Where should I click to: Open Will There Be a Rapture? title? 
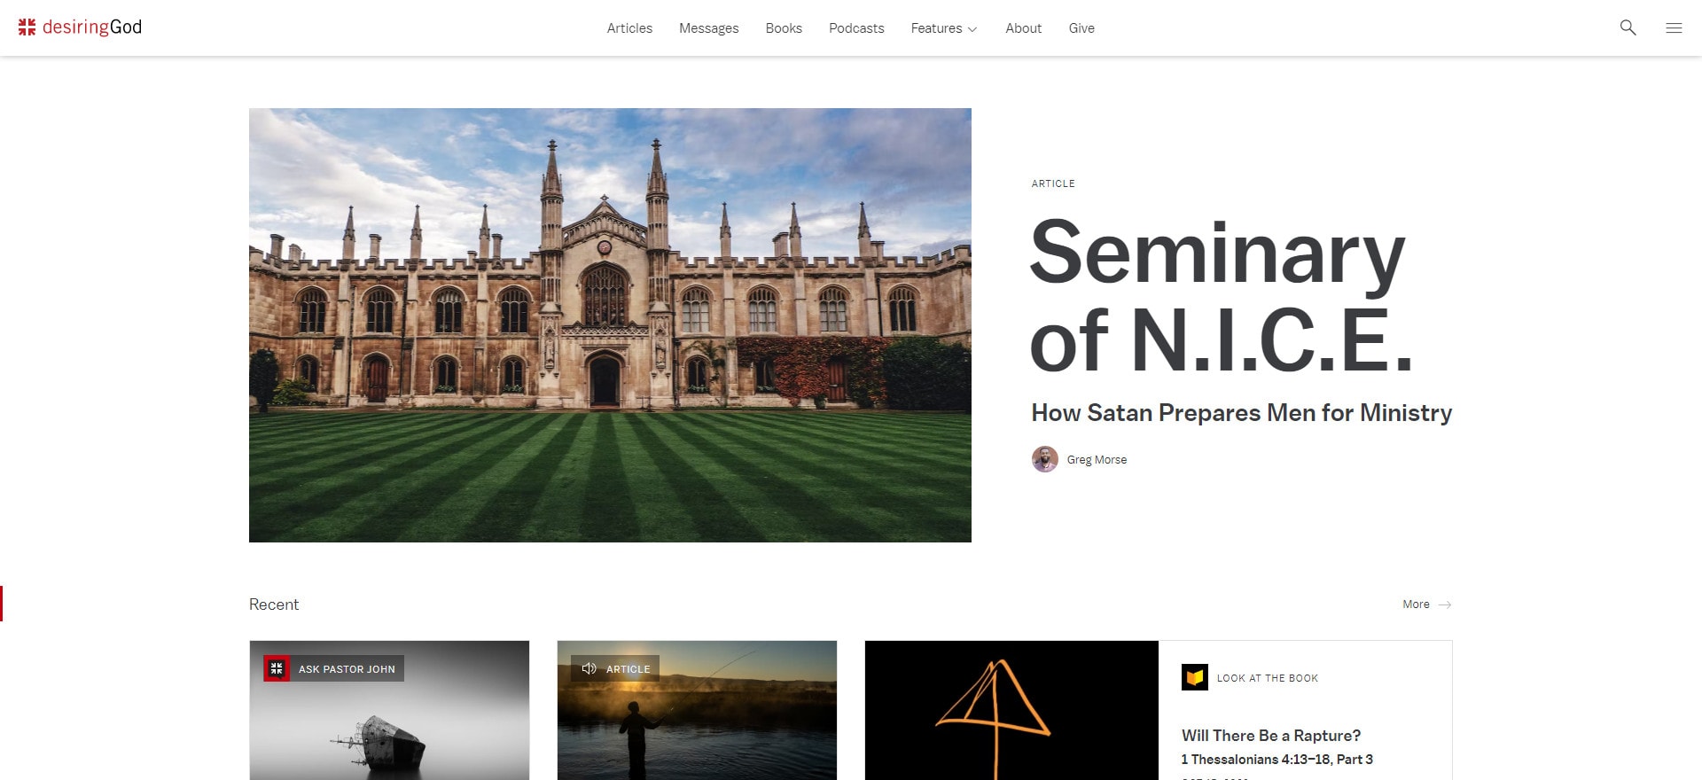(1271, 735)
